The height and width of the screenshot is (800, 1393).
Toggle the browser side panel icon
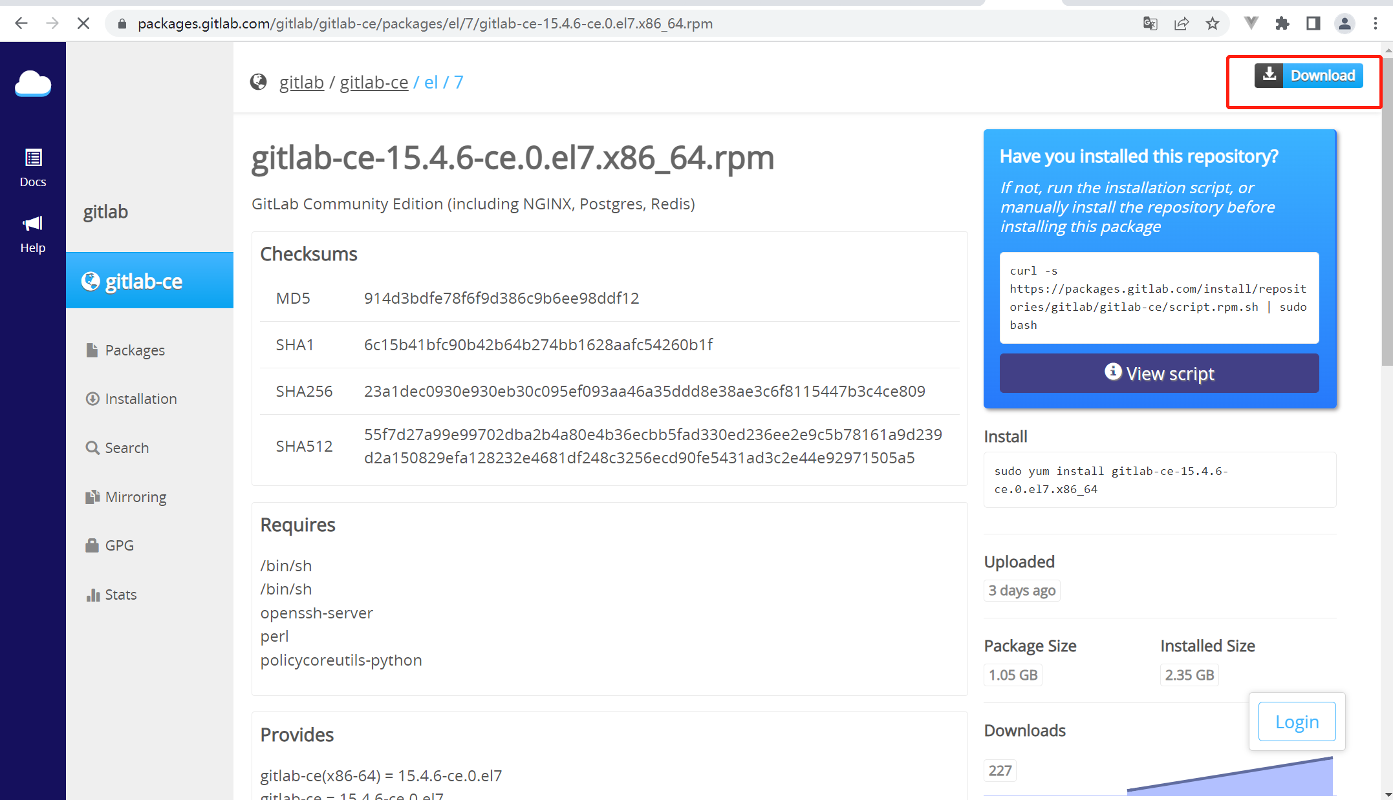click(1313, 24)
